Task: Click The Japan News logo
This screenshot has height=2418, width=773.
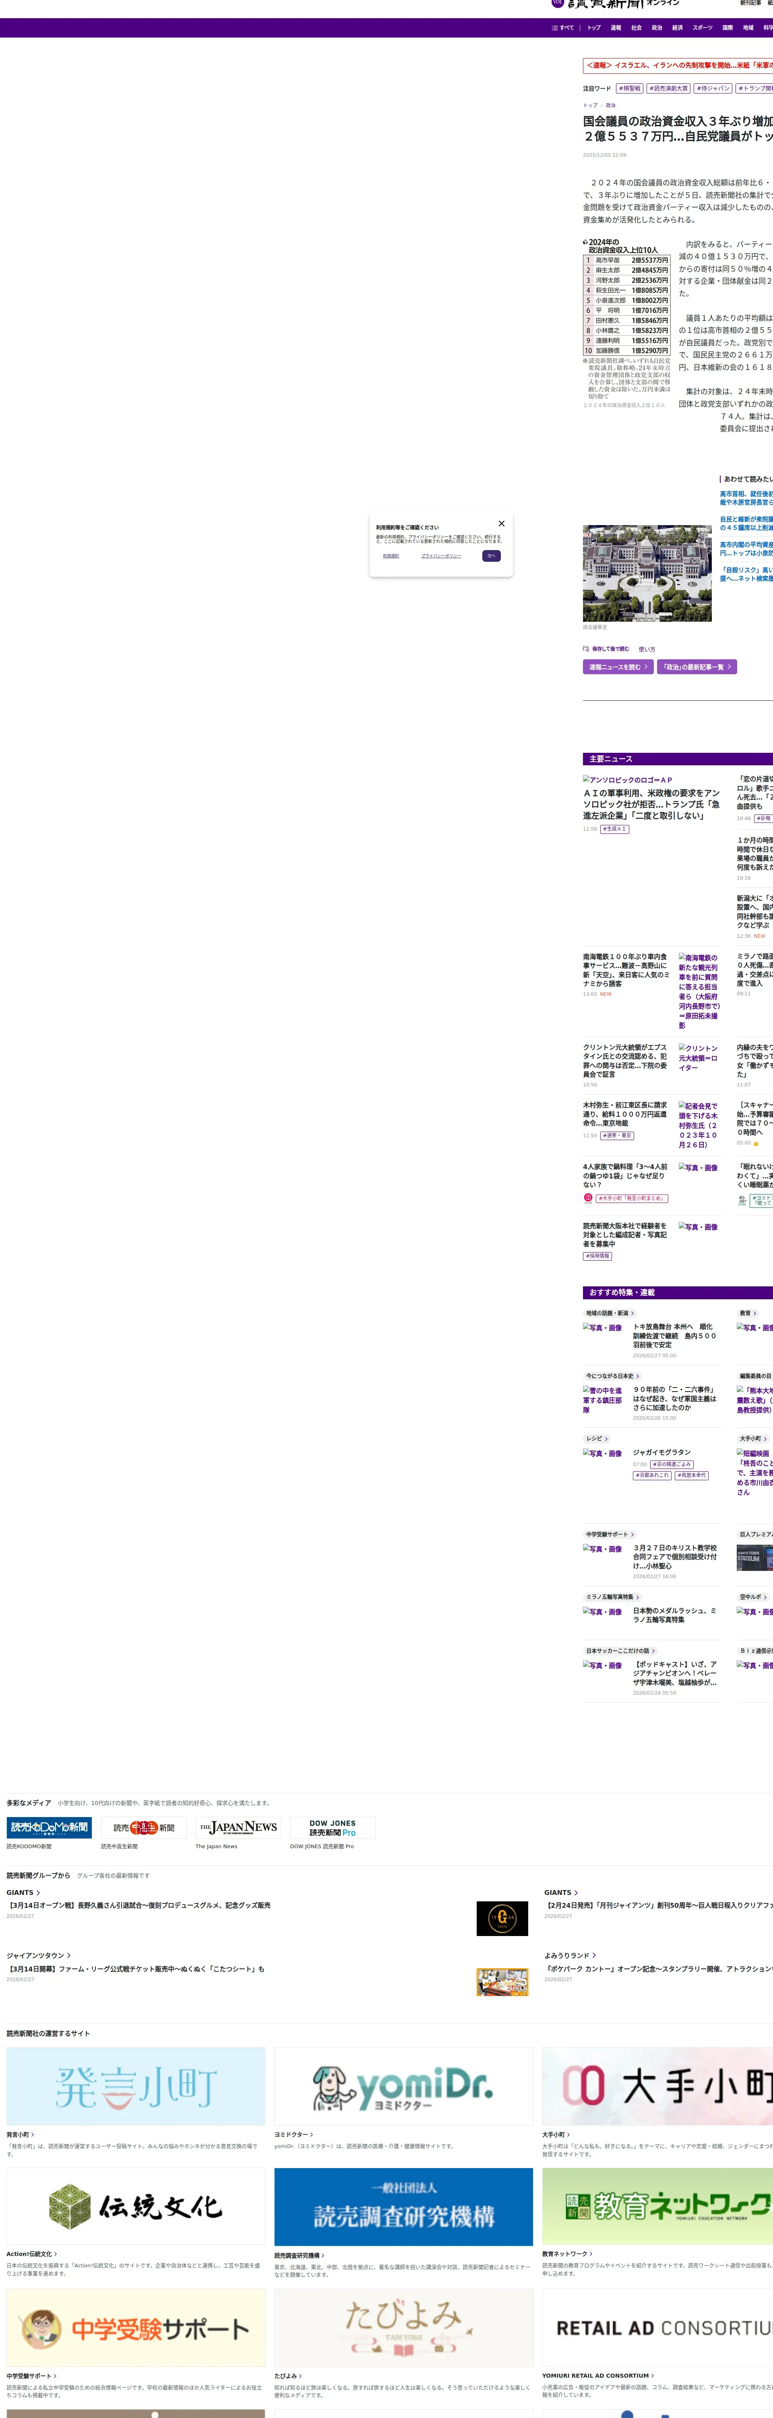Action: pos(238,1827)
